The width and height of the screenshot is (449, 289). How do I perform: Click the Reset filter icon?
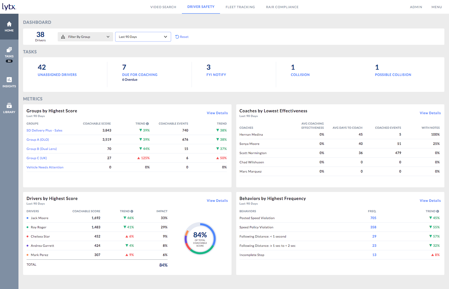pyautogui.click(x=177, y=37)
